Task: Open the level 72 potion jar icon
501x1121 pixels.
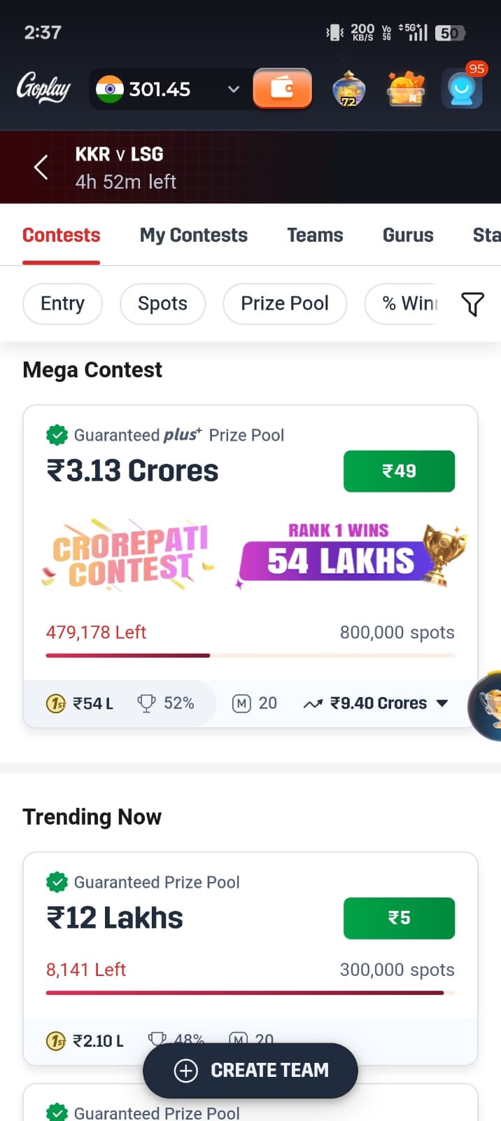Action: click(x=348, y=89)
